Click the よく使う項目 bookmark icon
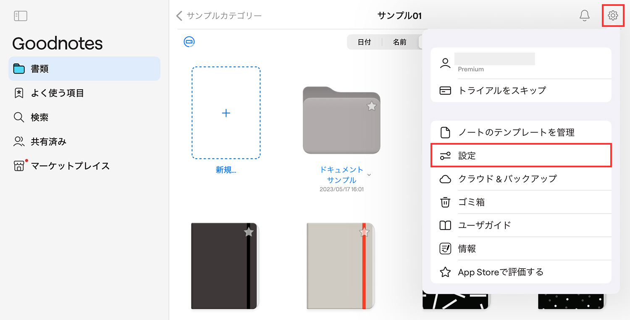The height and width of the screenshot is (320, 630). point(19,93)
